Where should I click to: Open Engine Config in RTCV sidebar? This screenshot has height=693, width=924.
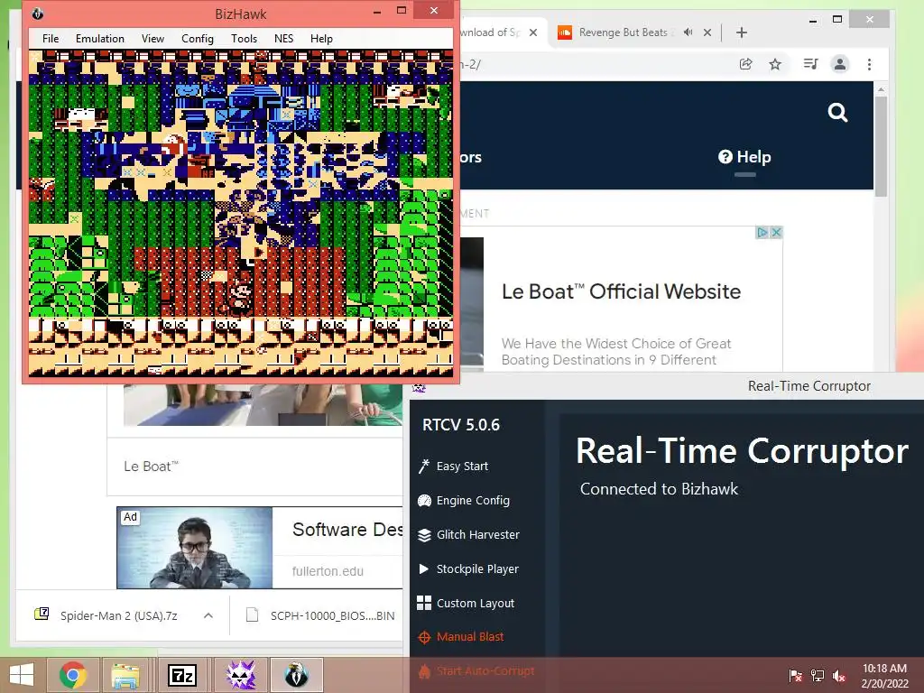pyautogui.click(x=473, y=500)
